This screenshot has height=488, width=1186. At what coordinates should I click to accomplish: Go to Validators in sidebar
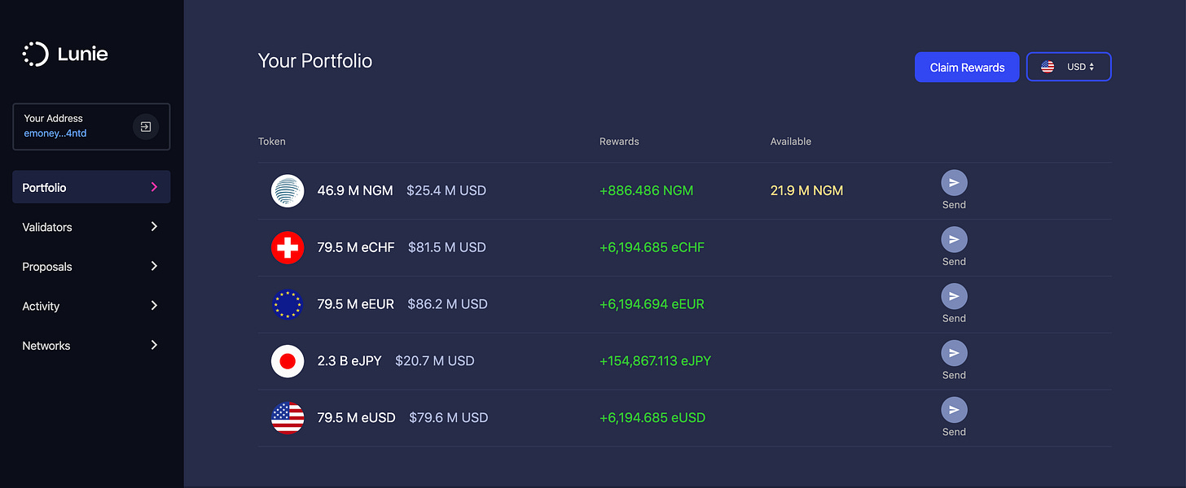(x=91, y=227)
